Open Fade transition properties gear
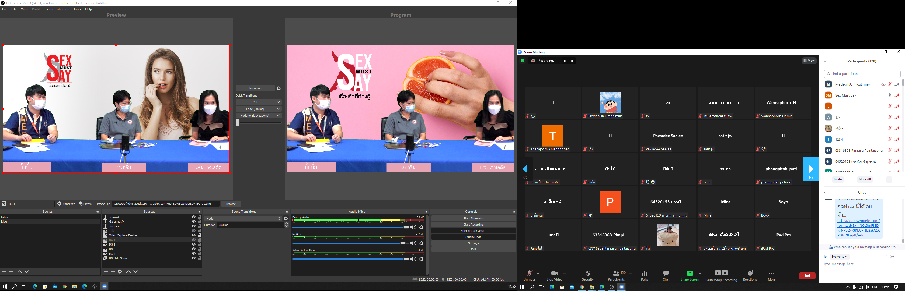 tap(286, 218)
